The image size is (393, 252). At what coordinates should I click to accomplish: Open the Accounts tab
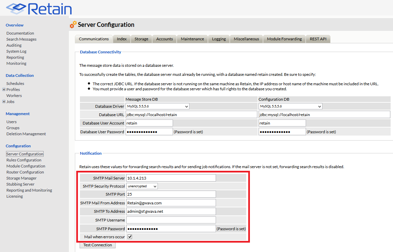164,39
